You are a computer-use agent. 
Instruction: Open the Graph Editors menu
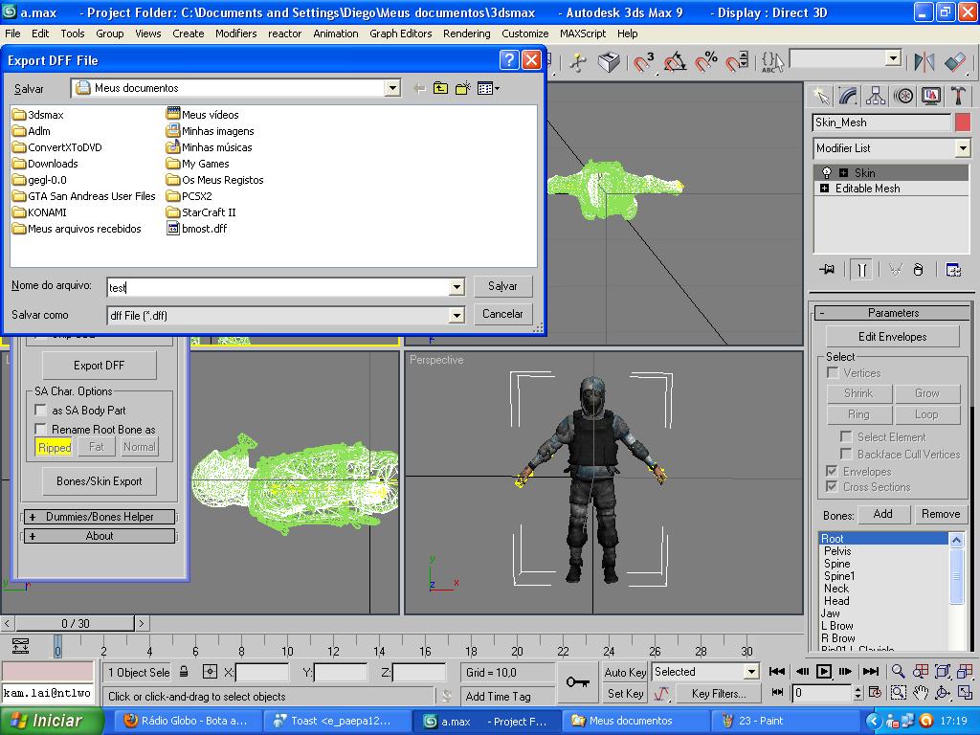400,33
